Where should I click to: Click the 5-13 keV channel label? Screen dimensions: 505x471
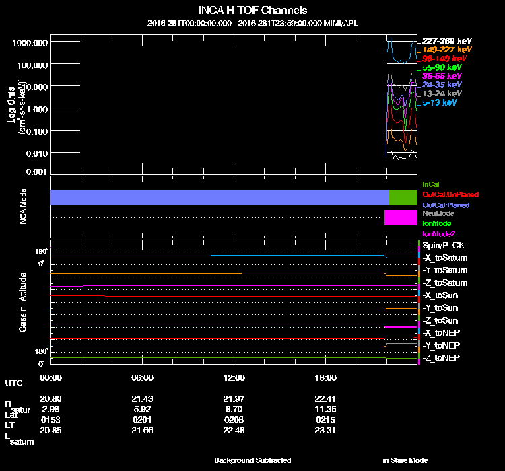(x=440, y=103)
